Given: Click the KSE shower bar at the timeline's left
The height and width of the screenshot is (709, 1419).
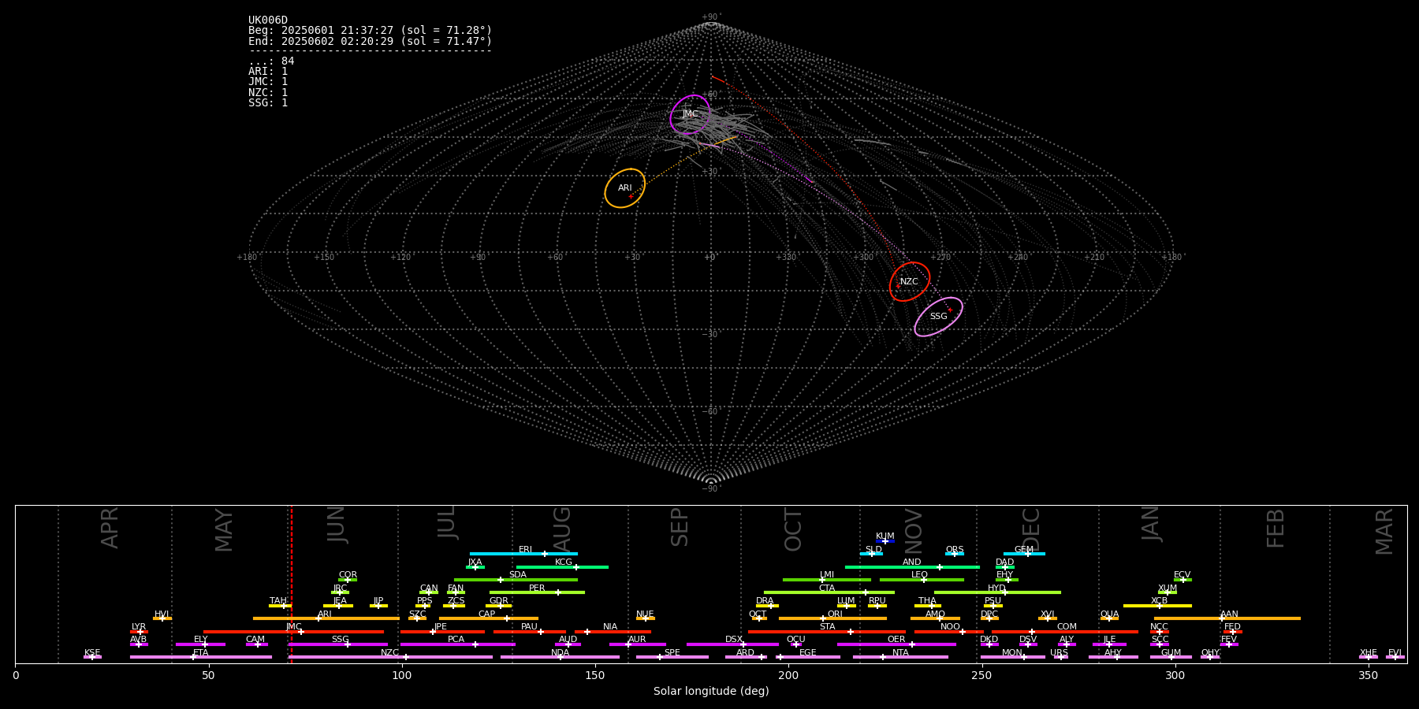Looking at the screenshot, I should (92, 657).
